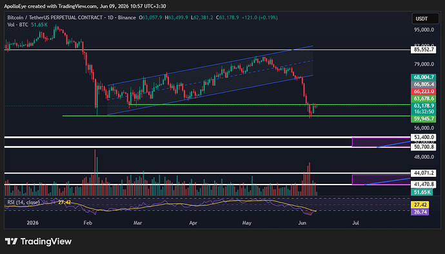Click the 95,000.0 price axis value

click(424, 30)
